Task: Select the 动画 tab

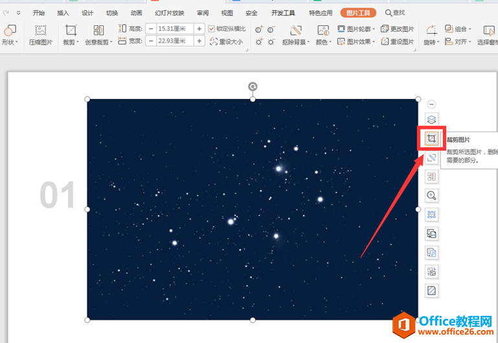Action: click(136, 13)
